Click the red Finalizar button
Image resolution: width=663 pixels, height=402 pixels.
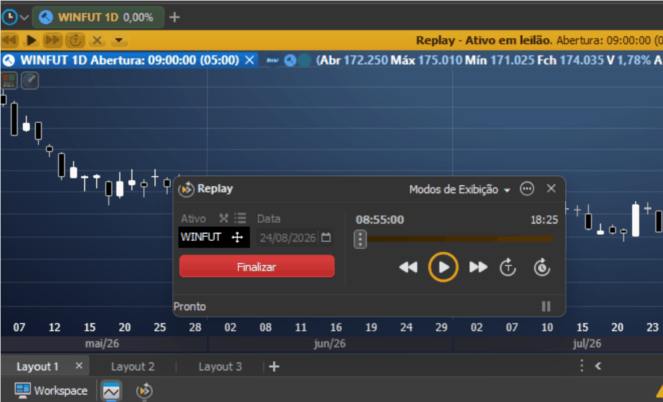pos(257,266)
